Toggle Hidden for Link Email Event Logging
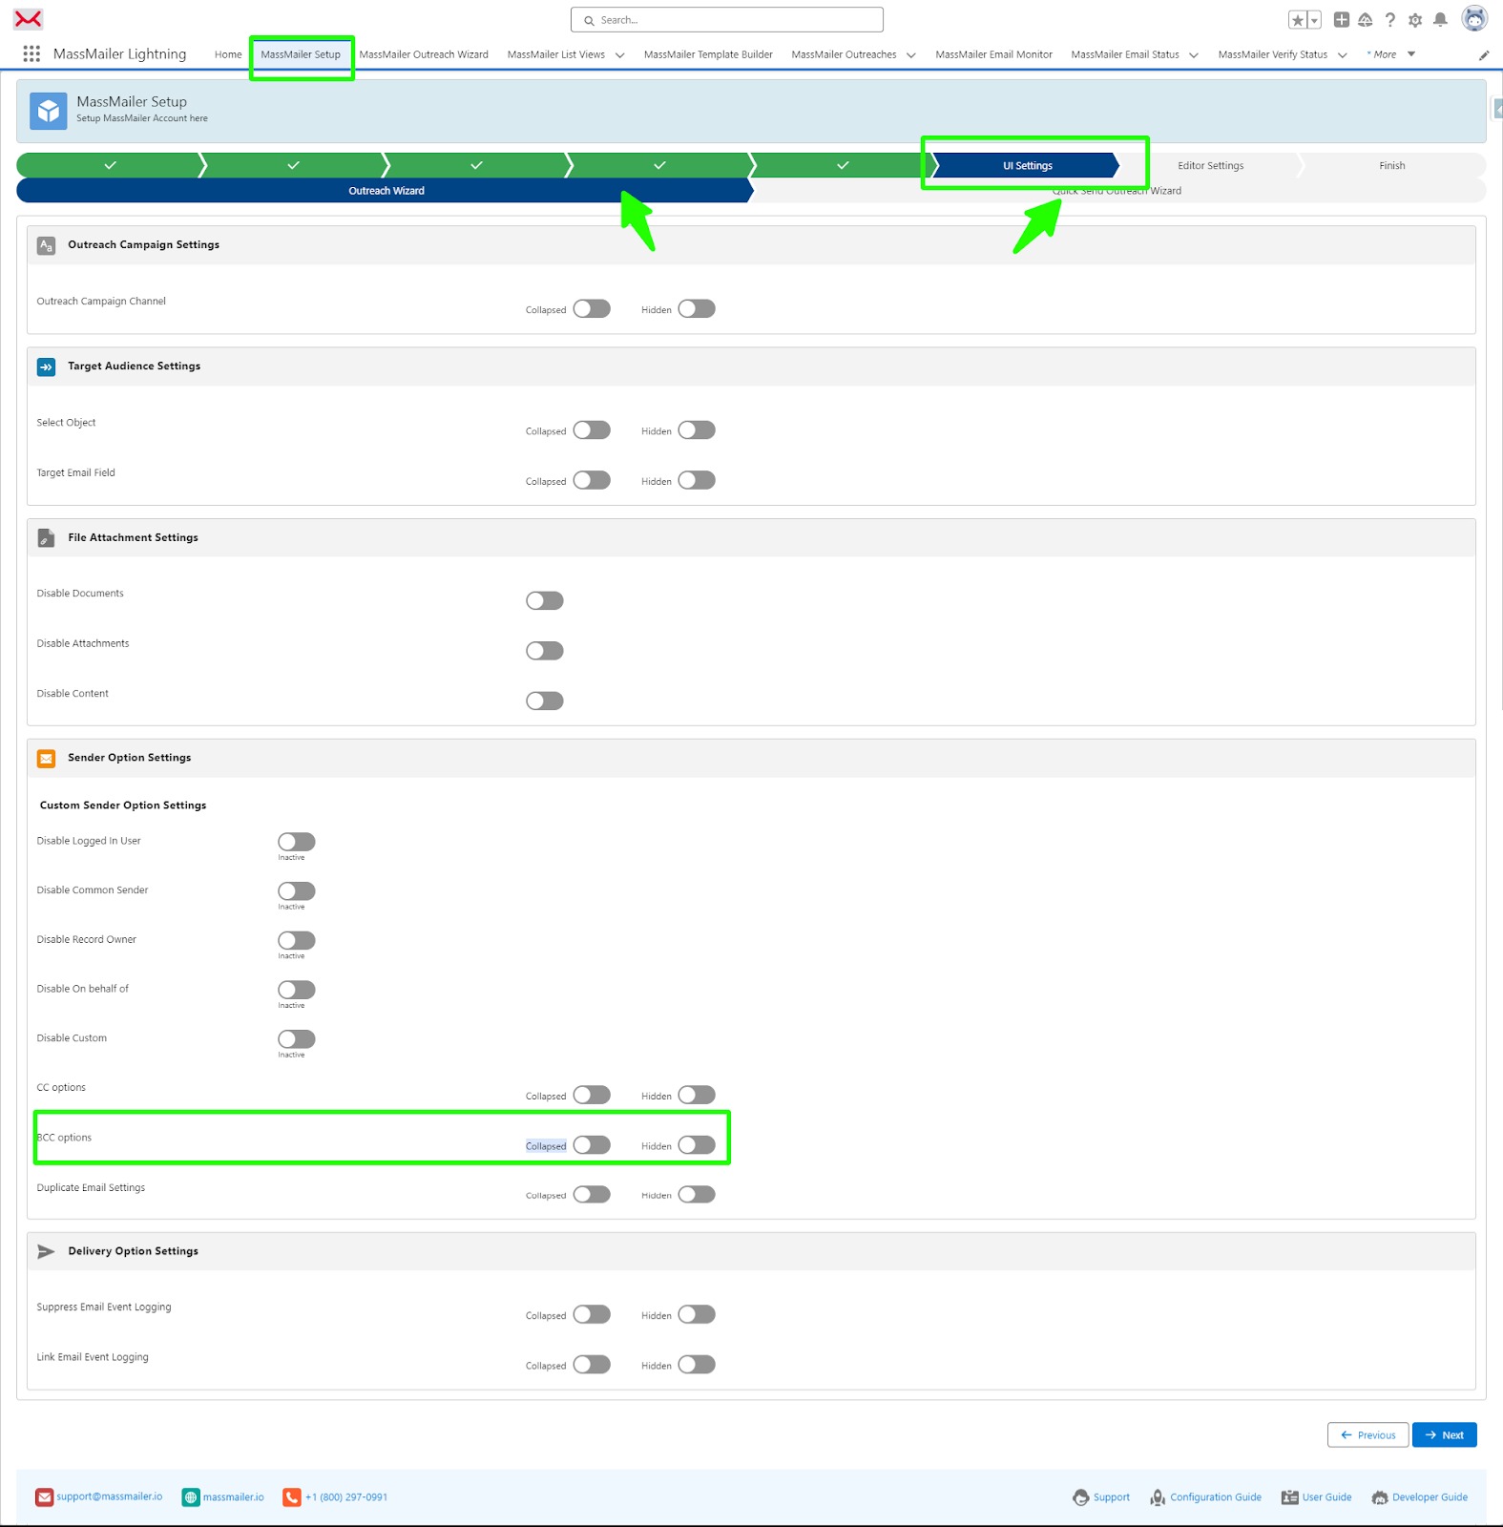 pos(697,1365)
